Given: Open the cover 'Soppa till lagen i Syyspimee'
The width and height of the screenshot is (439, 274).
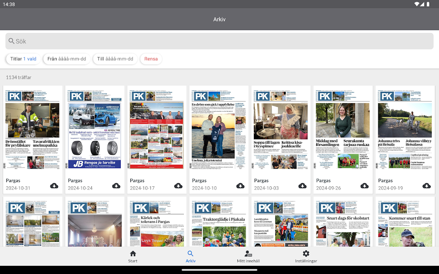Looking at the screenshot, I should [x=281, y=130].
